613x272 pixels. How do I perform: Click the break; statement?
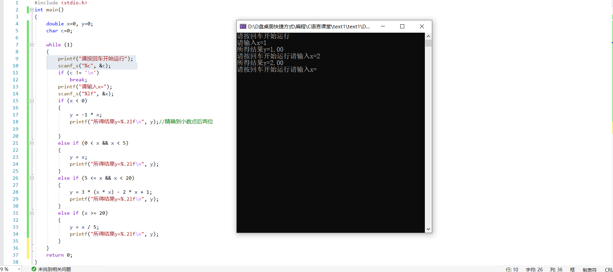[x=78, y=80]
